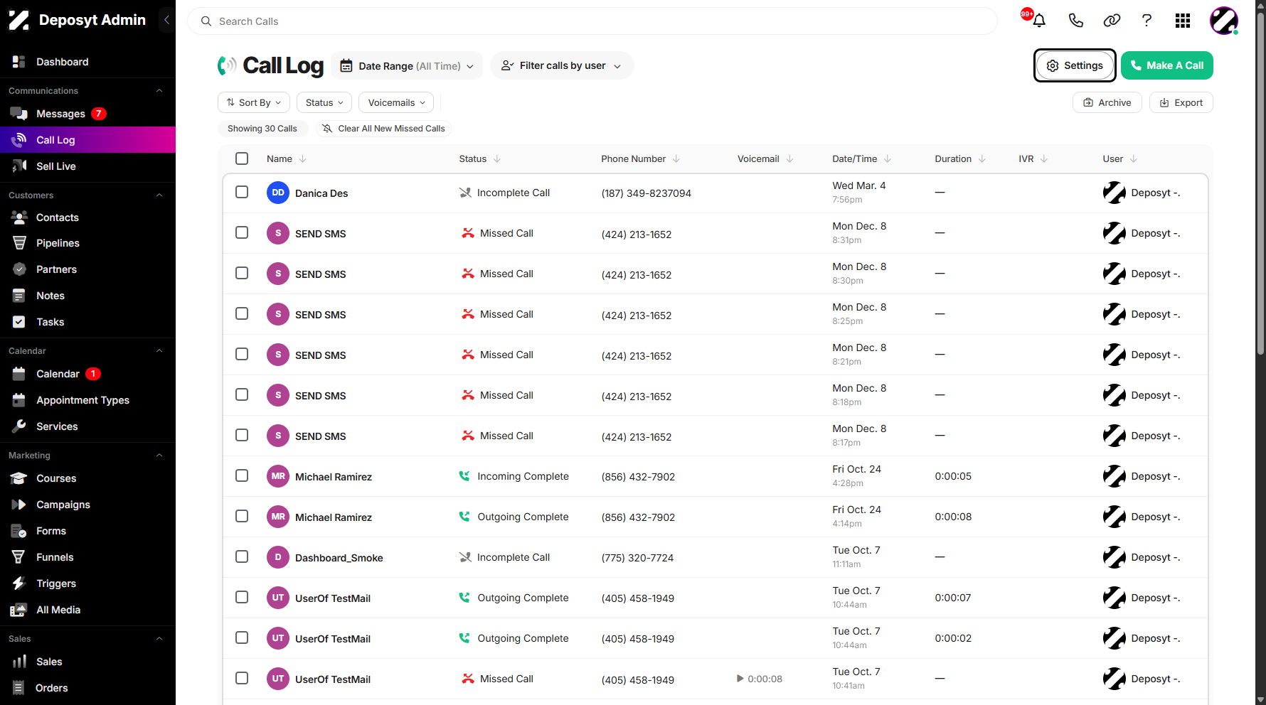Click the Export button
The width and height of the screenshot is (1266, 705).
point(1181,102)
